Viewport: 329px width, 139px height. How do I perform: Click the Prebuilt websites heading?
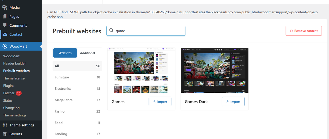77,31
